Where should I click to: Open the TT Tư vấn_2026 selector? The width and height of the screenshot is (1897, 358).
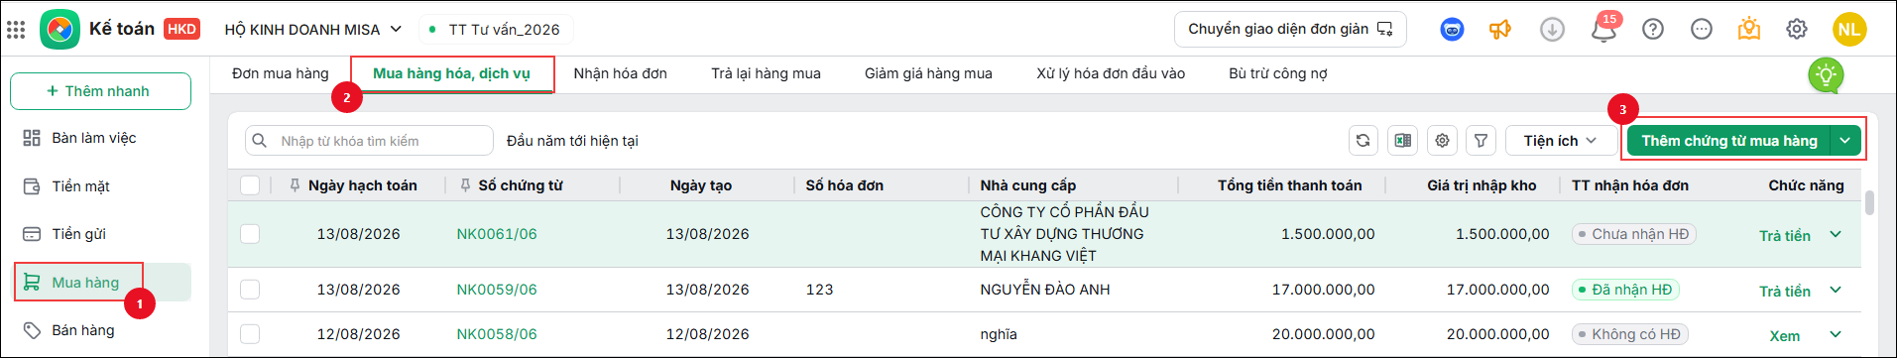[496, 30]
